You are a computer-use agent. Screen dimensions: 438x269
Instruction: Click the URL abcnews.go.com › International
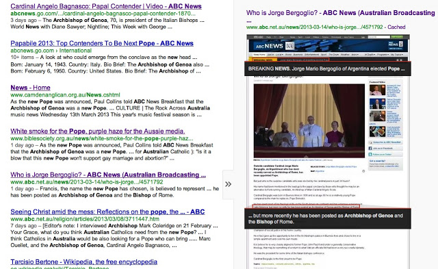point(51,51)
